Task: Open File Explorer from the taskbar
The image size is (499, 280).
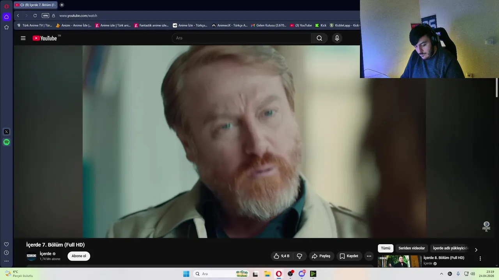Action: 267,274
